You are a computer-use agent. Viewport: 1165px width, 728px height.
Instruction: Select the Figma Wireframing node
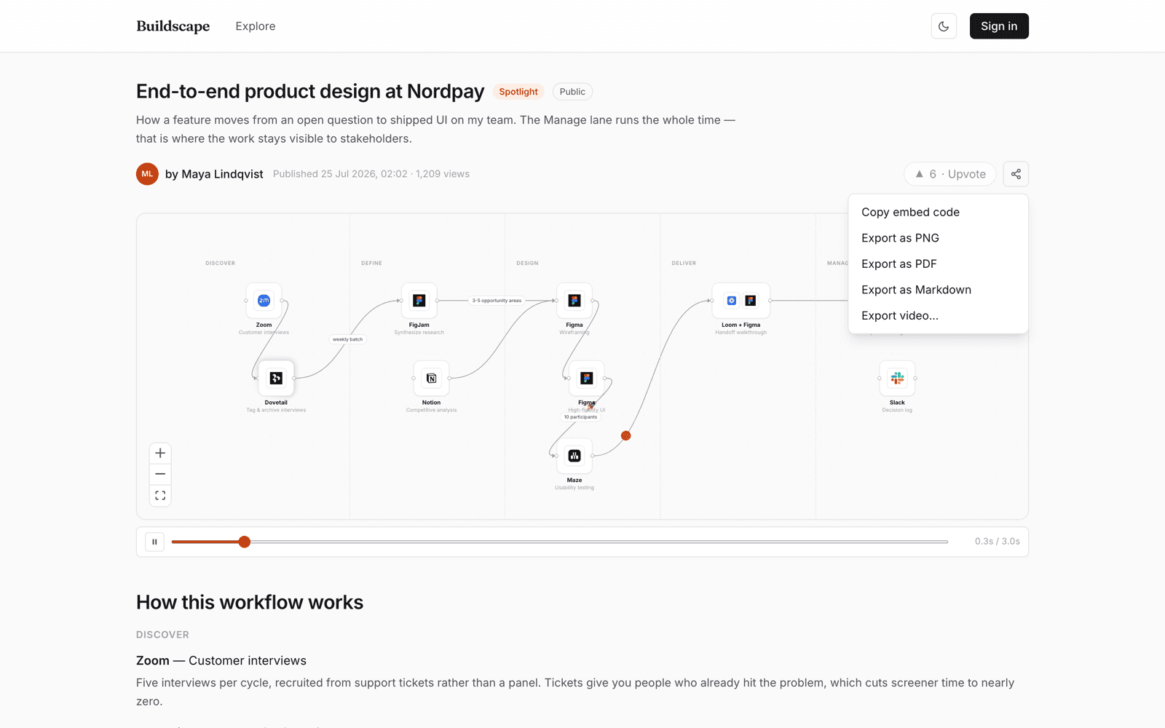[x=574, y=301]
